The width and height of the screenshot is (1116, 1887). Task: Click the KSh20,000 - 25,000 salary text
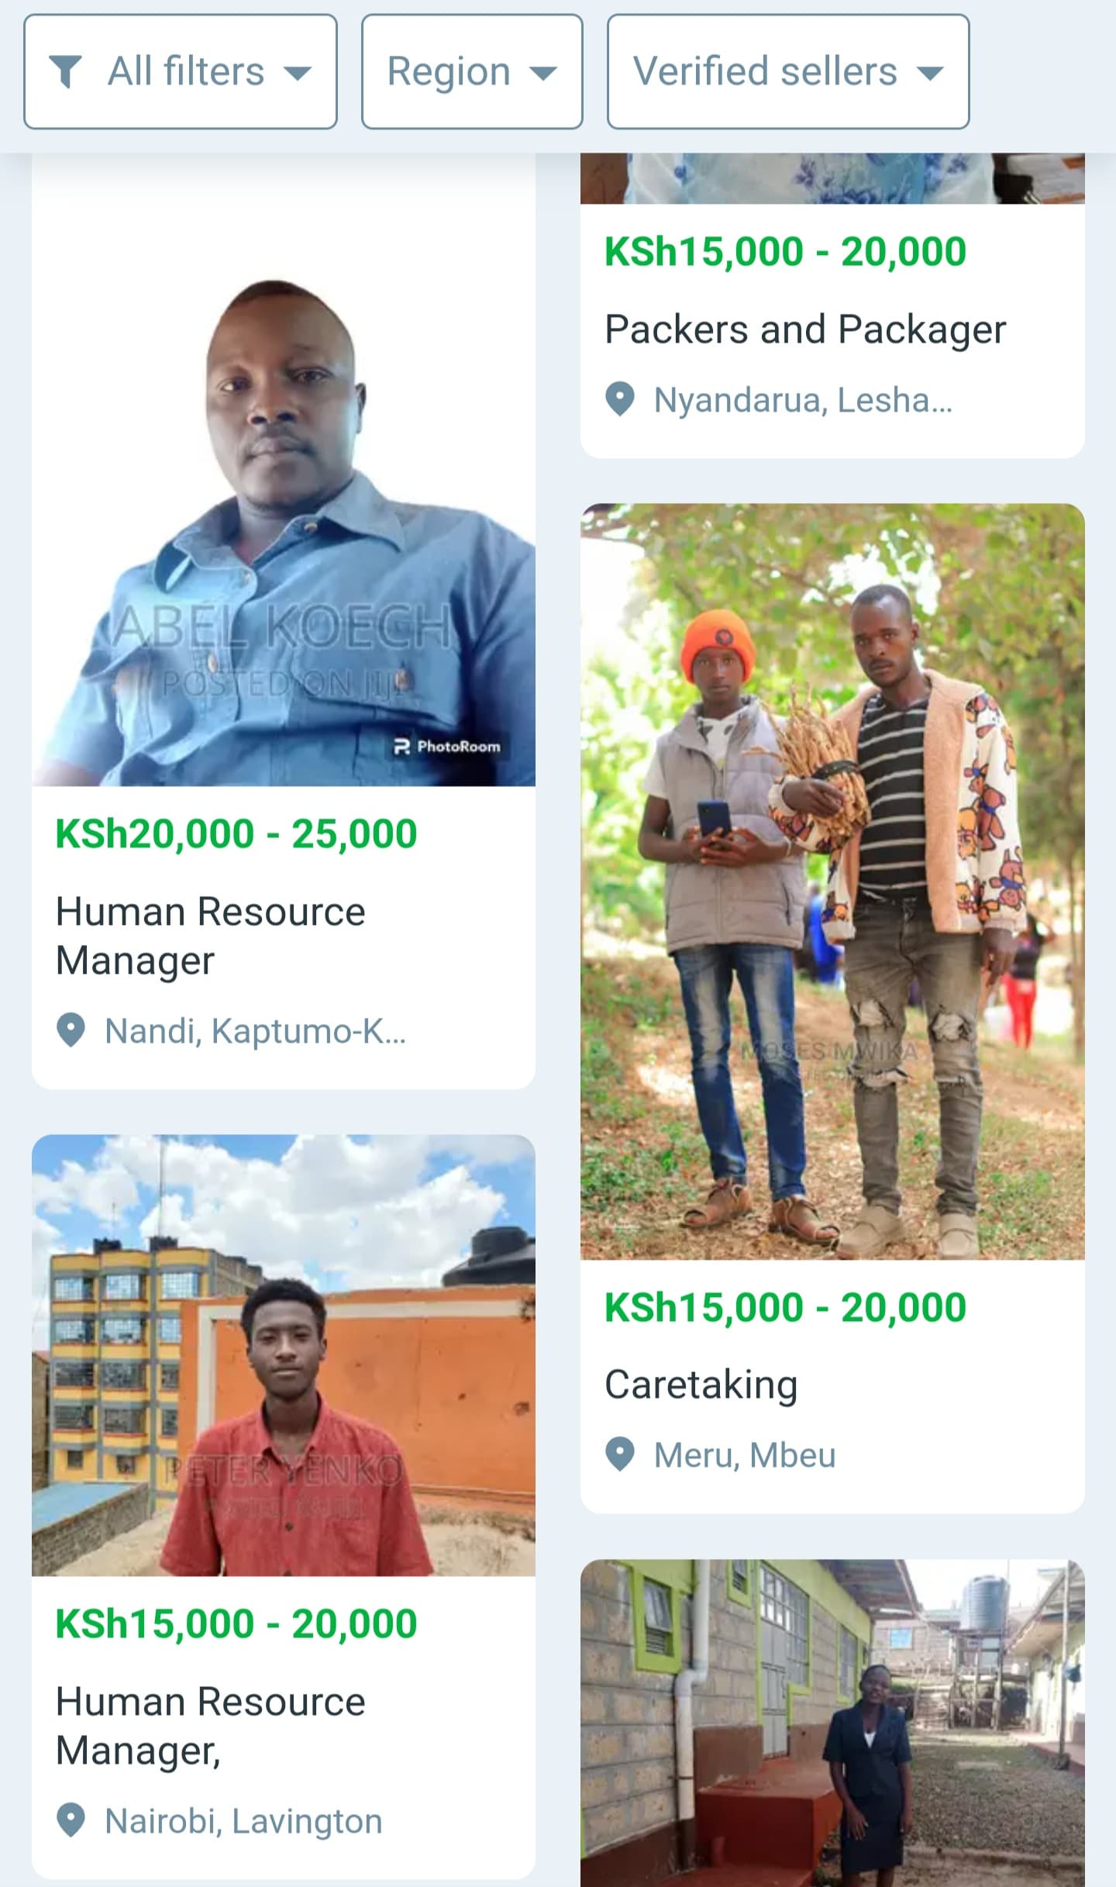click(236, 834)
